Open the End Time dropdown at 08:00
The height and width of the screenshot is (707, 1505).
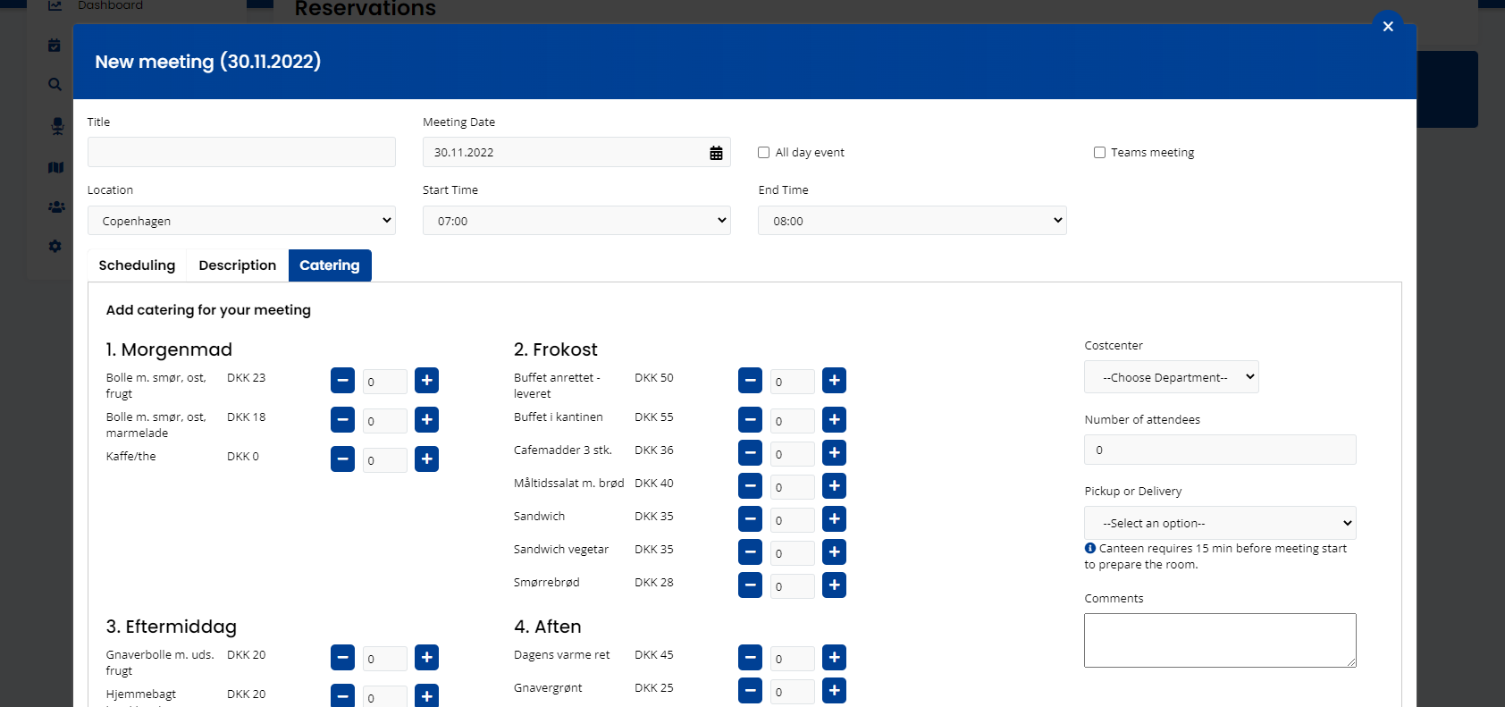pos(912,221)
